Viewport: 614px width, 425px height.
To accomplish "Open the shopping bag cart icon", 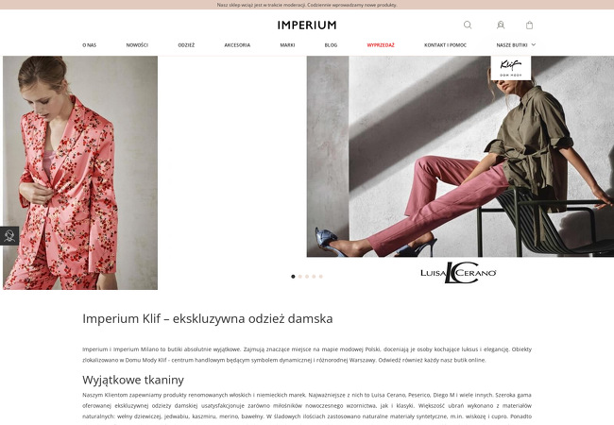I will pyautogui.click(x=529, y=25).
